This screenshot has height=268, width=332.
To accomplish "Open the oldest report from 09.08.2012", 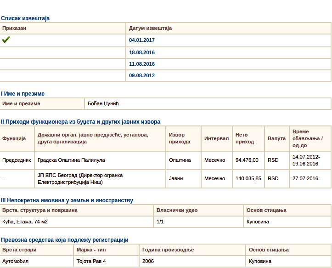I will 142,75.
